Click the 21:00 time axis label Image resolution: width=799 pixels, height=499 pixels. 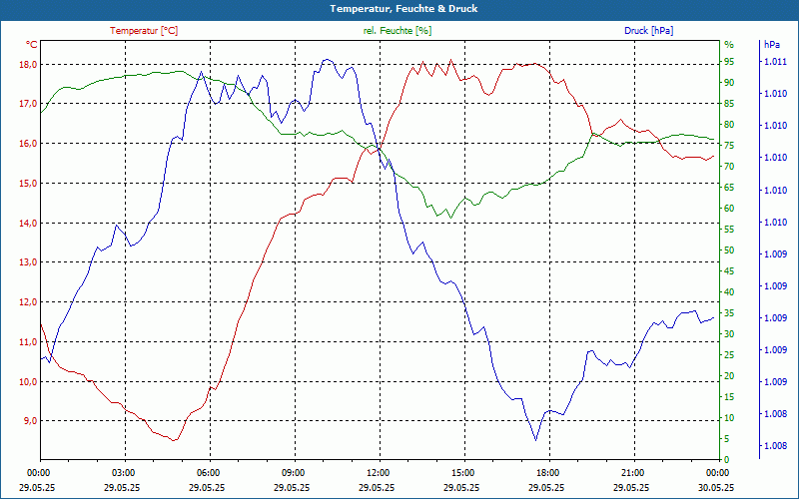click(634, 472)
